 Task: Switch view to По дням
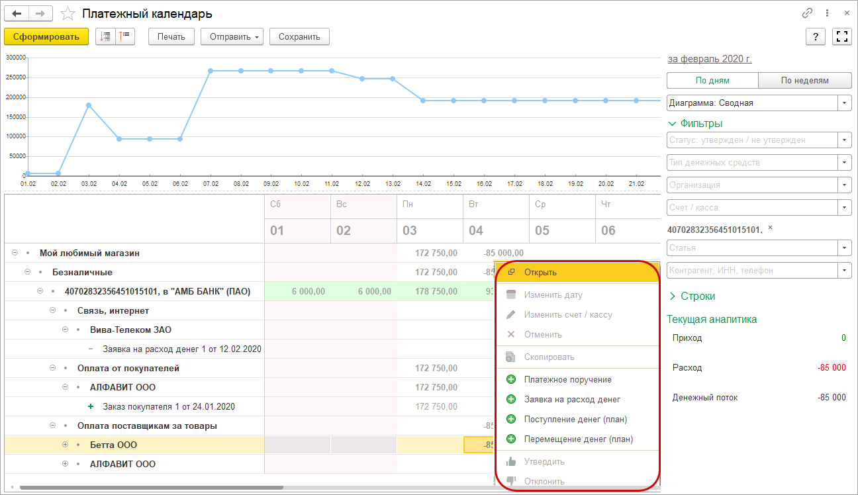(x=712, y=81)
